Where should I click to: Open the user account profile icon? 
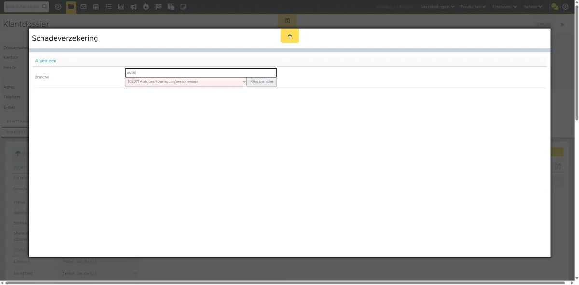[x=565, y=7]
